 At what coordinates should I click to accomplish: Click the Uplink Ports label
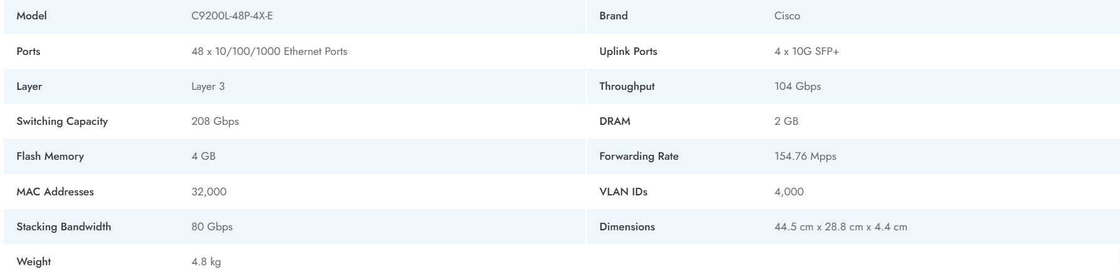[x=628, y=51]
